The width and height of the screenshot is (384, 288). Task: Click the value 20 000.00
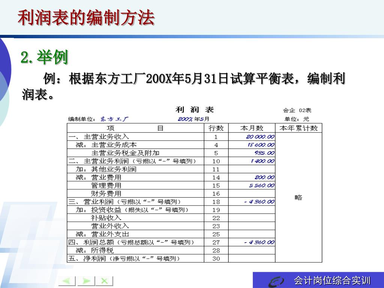[x=260, y=136]
